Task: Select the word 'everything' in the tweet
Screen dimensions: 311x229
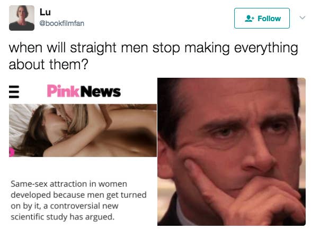Action: (x=266, y=48)
